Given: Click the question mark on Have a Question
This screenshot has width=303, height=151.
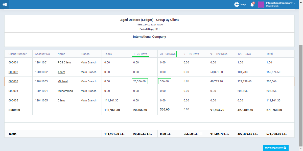Looking at the screenshot, I should pos(285,148).
